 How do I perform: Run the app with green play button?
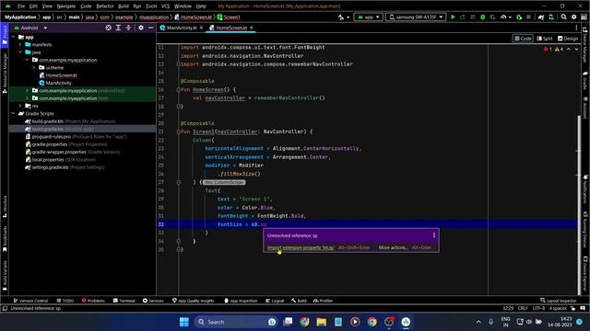pos(453,17)
